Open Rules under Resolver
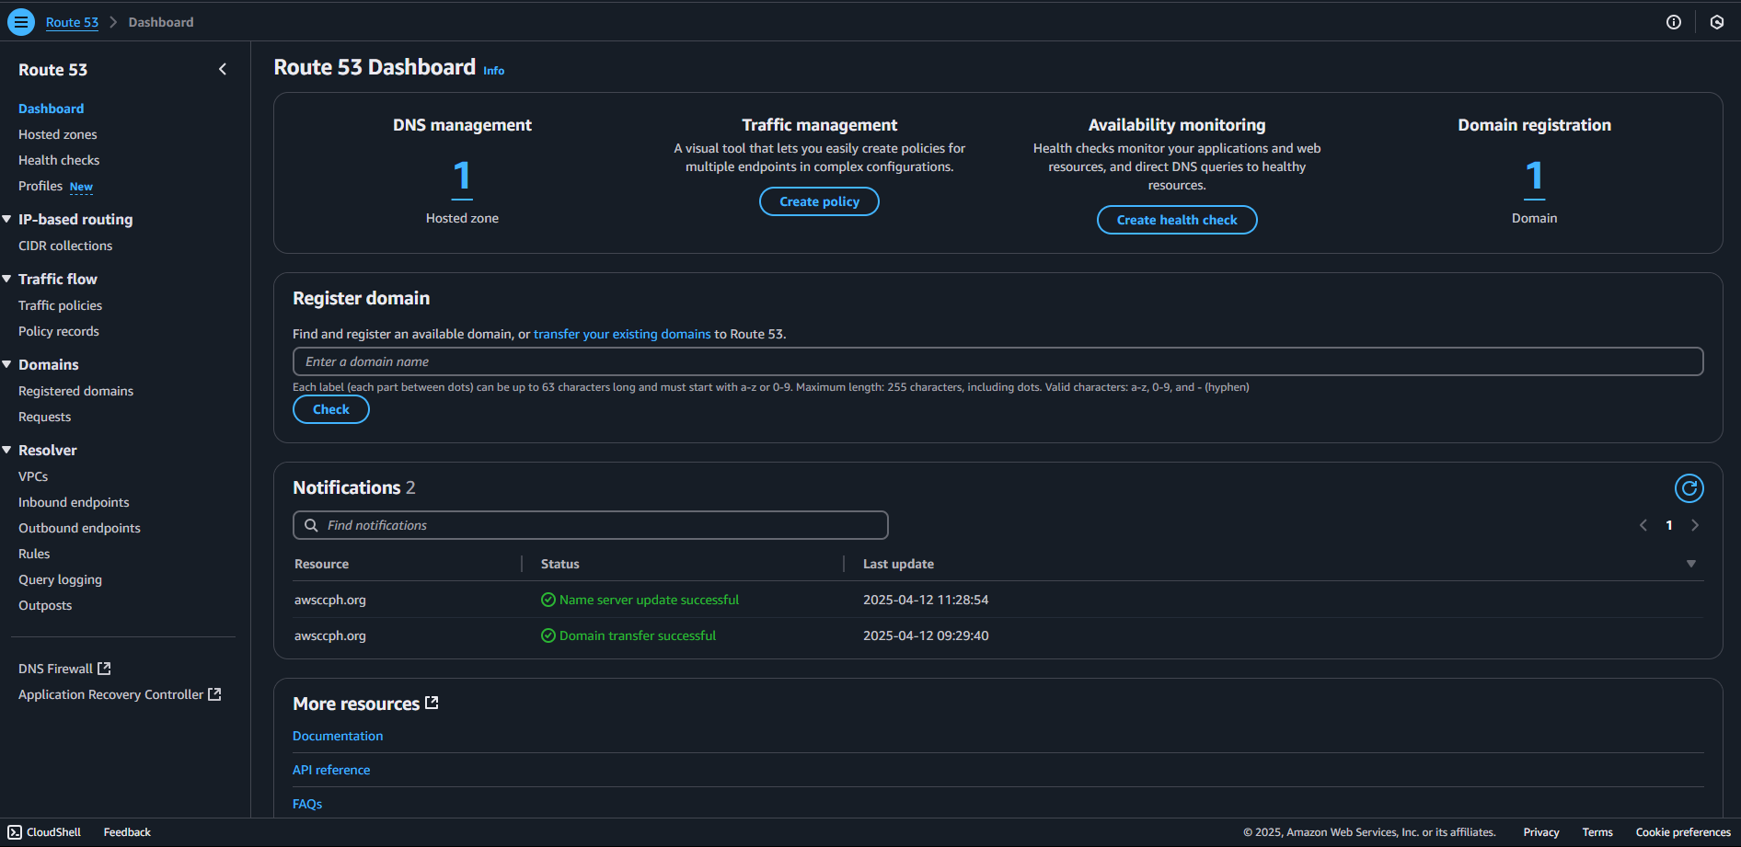Screen dimensions: 1741x847 point(34,554)
